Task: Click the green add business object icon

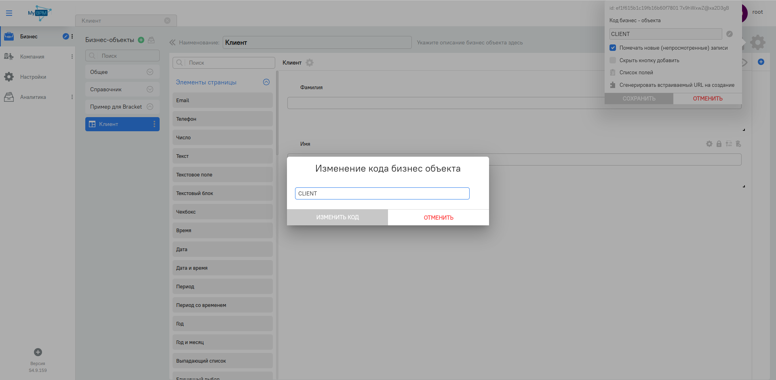Action: click(x=141, y=40)
